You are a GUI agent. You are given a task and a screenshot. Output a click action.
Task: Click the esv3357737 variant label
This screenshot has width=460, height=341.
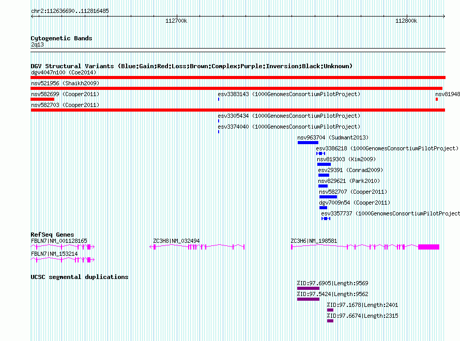[x=390, y=213]
